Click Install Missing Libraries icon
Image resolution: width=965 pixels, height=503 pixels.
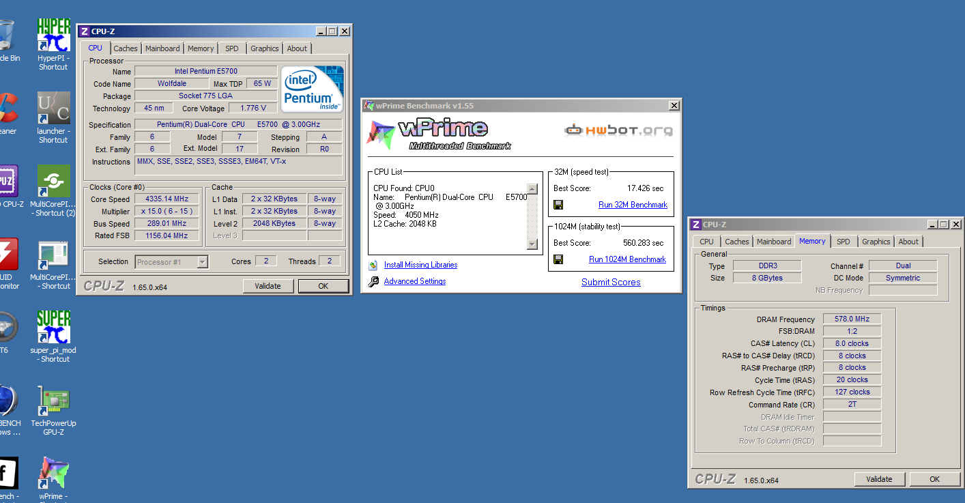pyautogui.click(x=373, y=265)
